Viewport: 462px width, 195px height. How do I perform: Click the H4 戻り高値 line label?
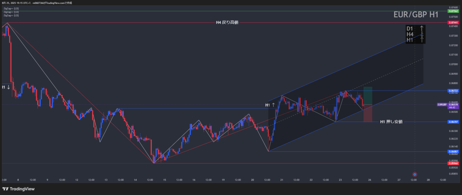pos(227,22)
